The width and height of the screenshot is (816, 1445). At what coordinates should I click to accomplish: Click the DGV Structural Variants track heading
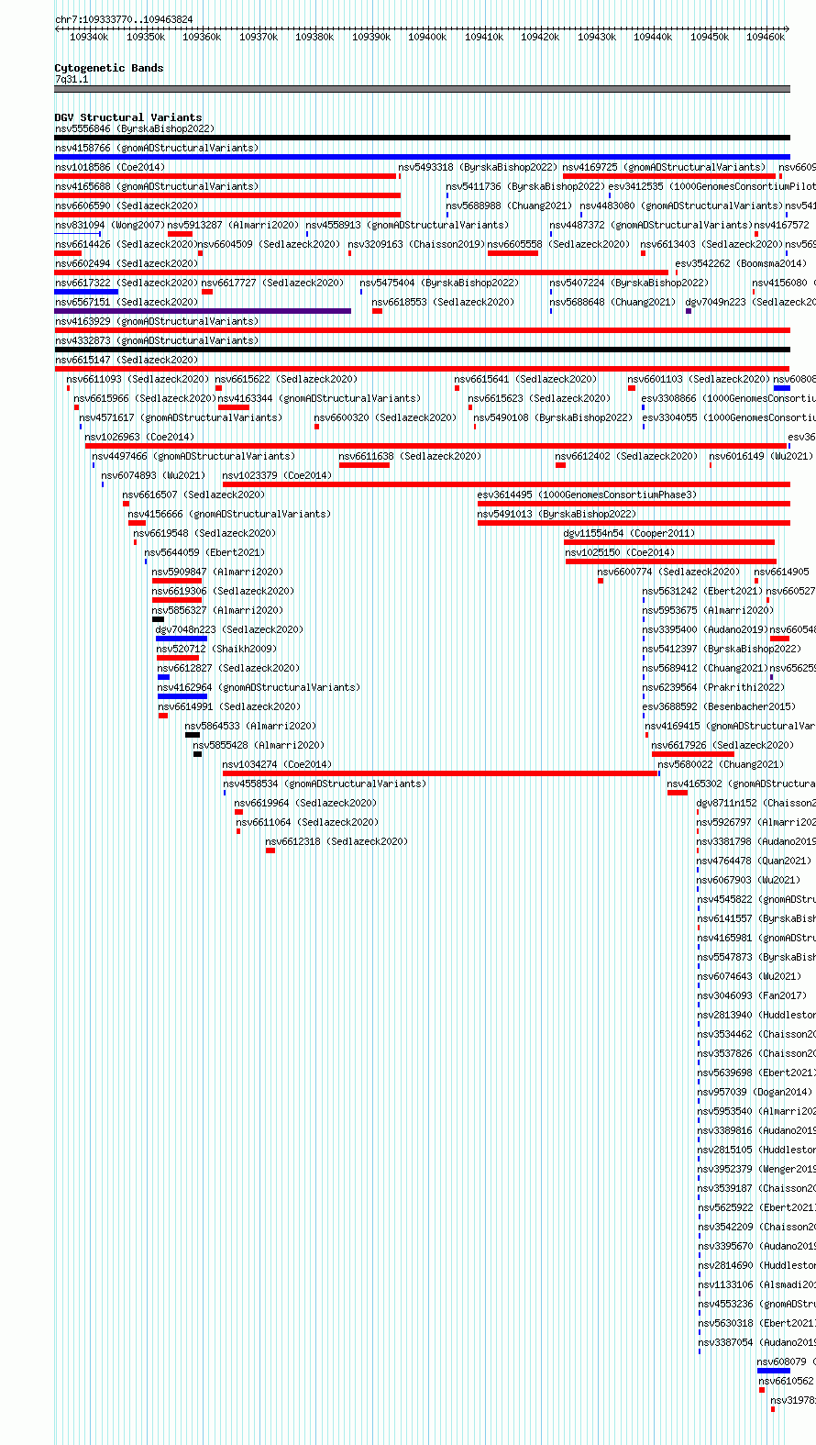click(128, 117)
